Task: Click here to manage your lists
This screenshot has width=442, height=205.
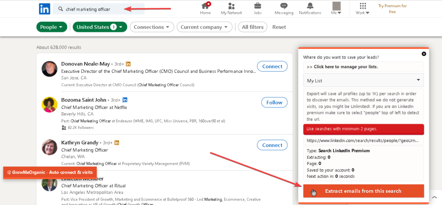Action: (363, 67)
